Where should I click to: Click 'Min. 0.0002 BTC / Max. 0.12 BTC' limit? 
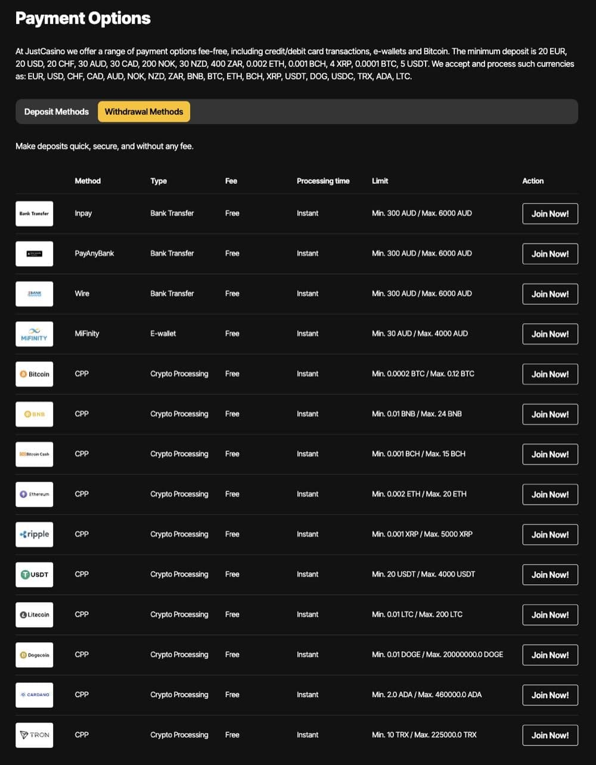(x=423, y=374)
